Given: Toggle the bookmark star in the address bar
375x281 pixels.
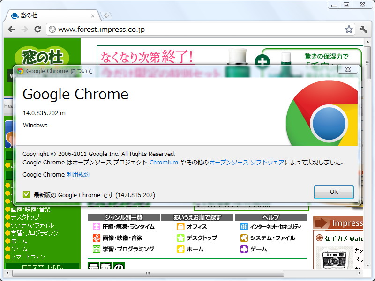Looking at the screenshot, I should (348, 29).
